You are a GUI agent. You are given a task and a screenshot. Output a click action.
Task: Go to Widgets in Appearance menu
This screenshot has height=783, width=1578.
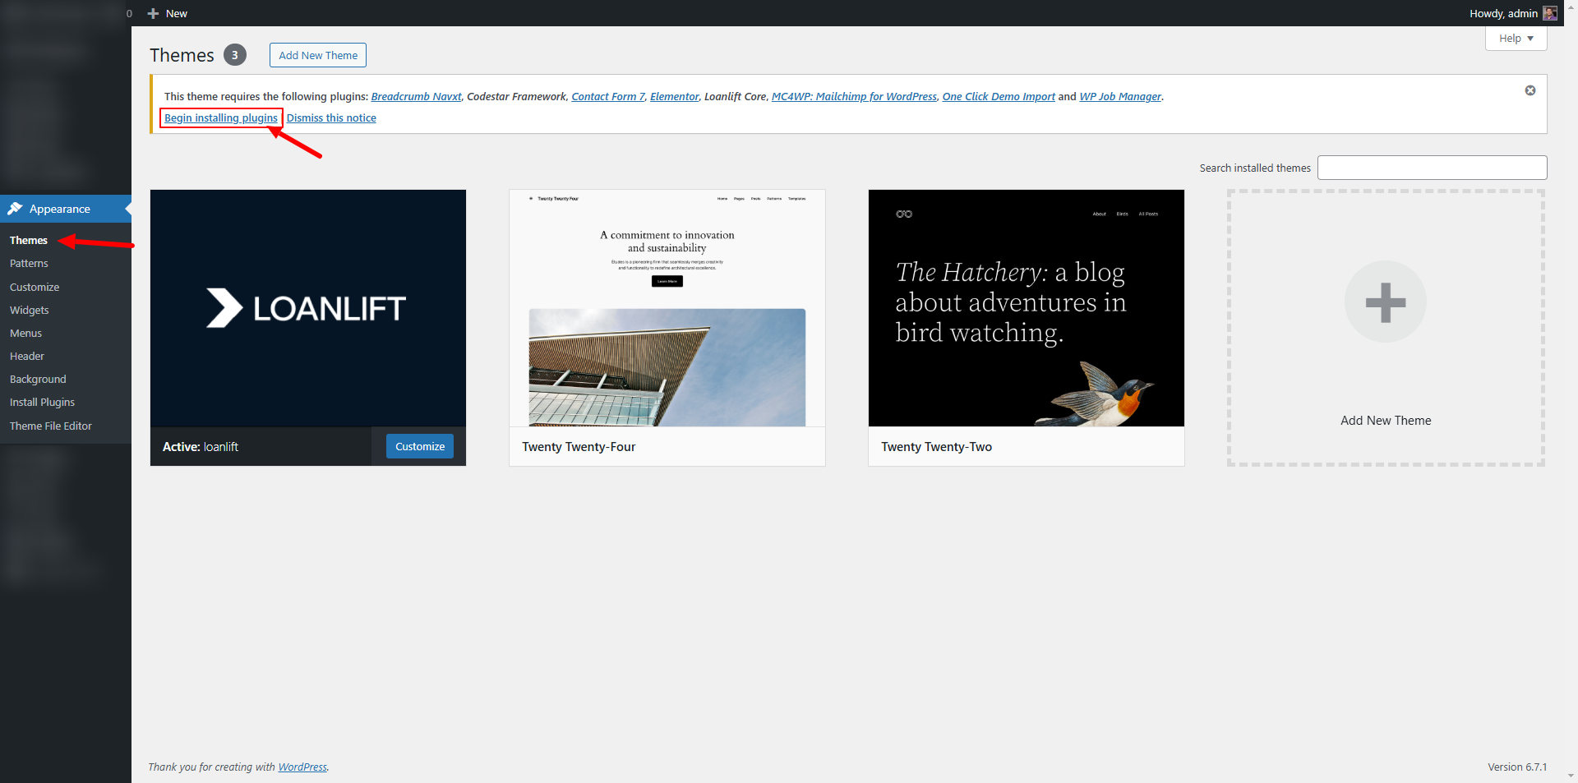coord(30,310)
